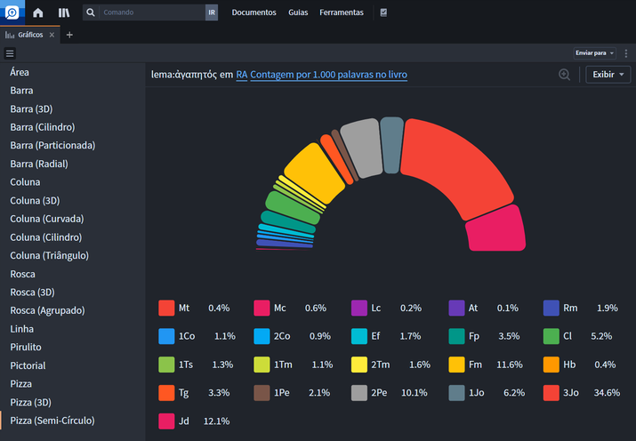
Task: Select Linha chart type
Action: click(22, 329)
